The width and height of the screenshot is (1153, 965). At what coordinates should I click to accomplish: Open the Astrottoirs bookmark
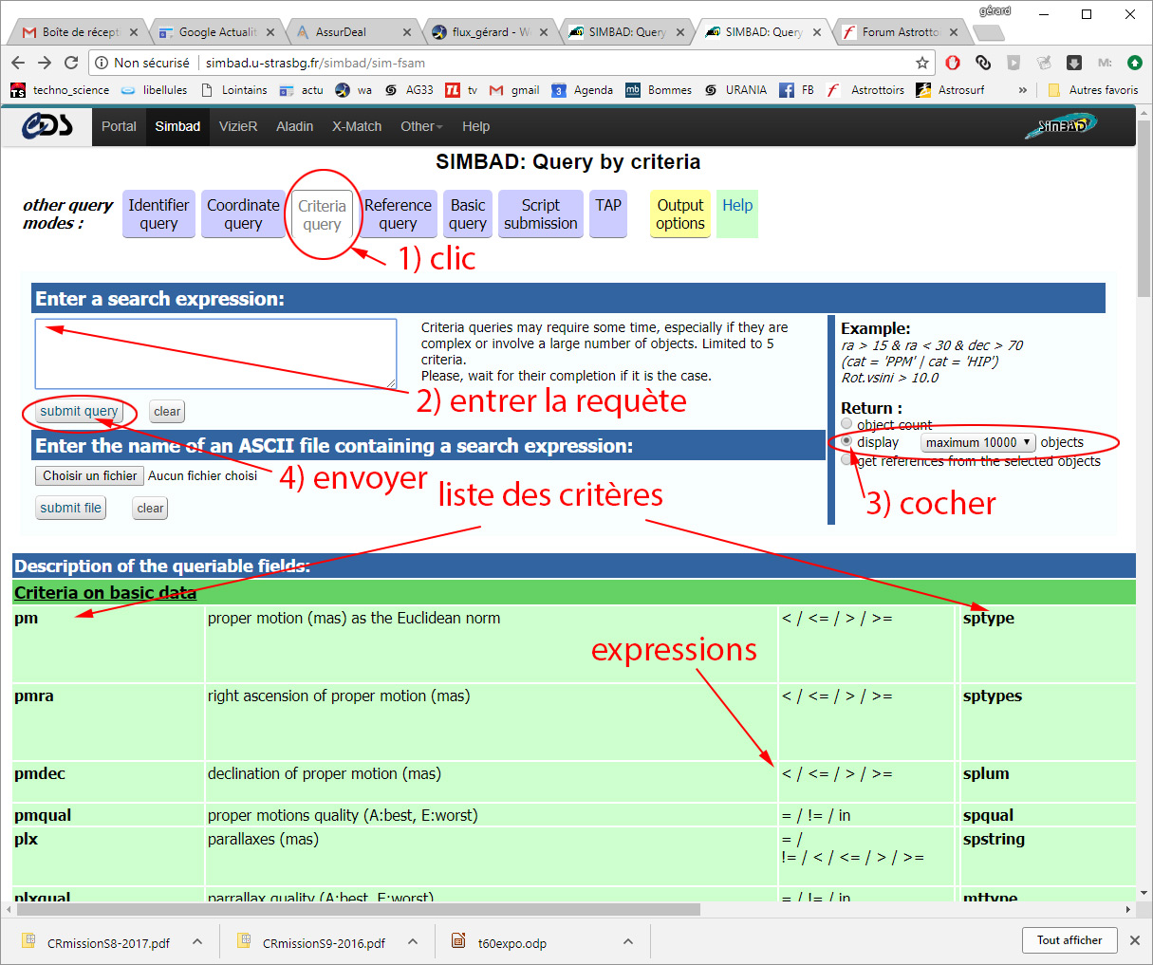[x=865, y=90]
